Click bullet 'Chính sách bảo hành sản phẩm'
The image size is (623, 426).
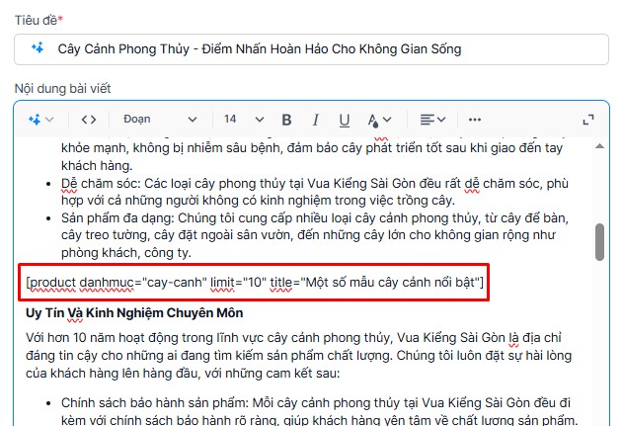(153, 403)
